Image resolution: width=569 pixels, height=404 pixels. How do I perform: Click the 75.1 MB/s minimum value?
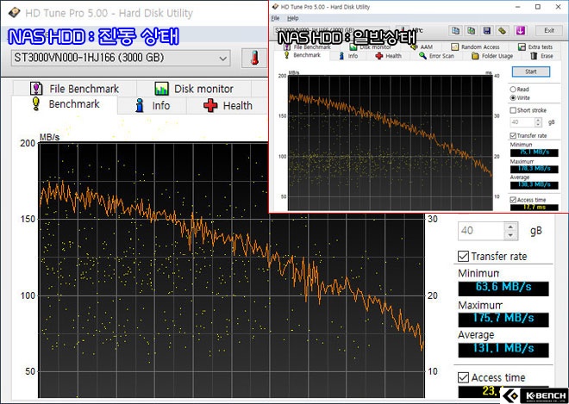tap(535, 152)
